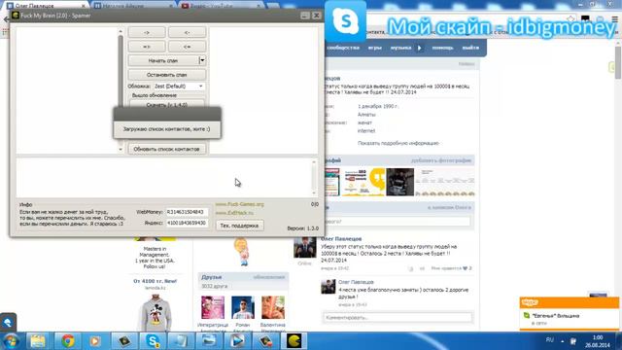Focus the large message text area

pyautogui.click(x=163, y=177)
